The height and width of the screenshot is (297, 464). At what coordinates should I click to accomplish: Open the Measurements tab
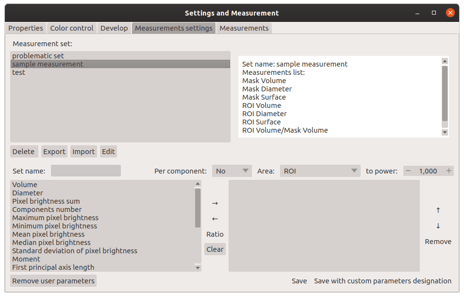(x=244, y=28)
